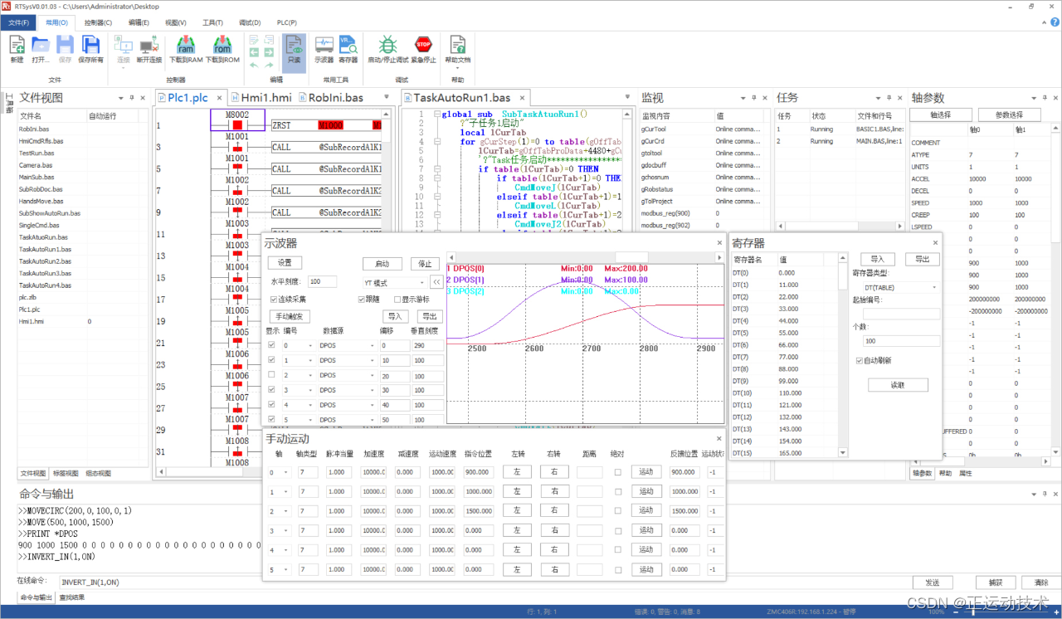Click the Open (打开) folder icon
The height and width of the screenshot is (619, 1062).
point(41,45)
